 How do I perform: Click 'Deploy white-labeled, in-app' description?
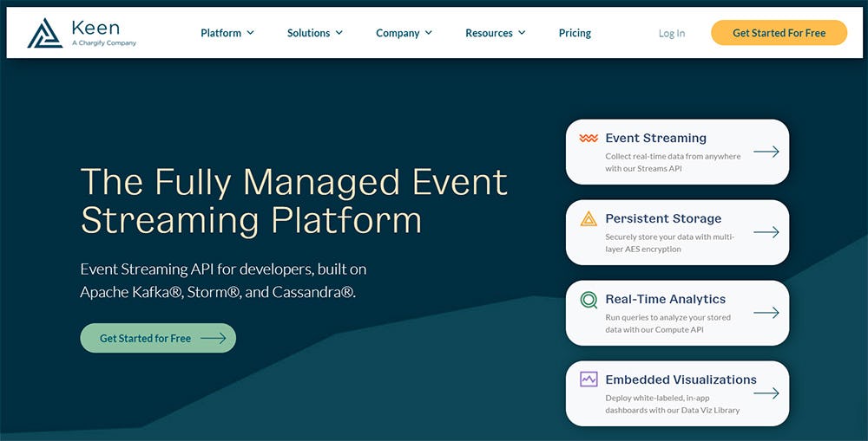point(657,399)
